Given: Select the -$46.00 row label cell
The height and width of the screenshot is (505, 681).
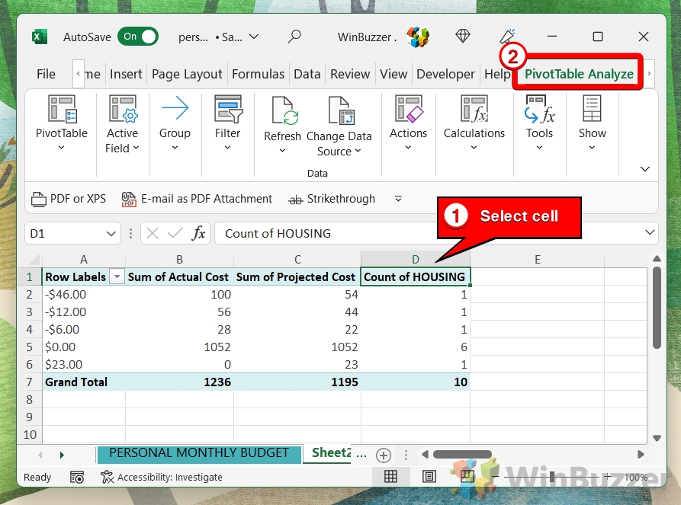Looking at the screenshot, I should [x=84, y=295].
